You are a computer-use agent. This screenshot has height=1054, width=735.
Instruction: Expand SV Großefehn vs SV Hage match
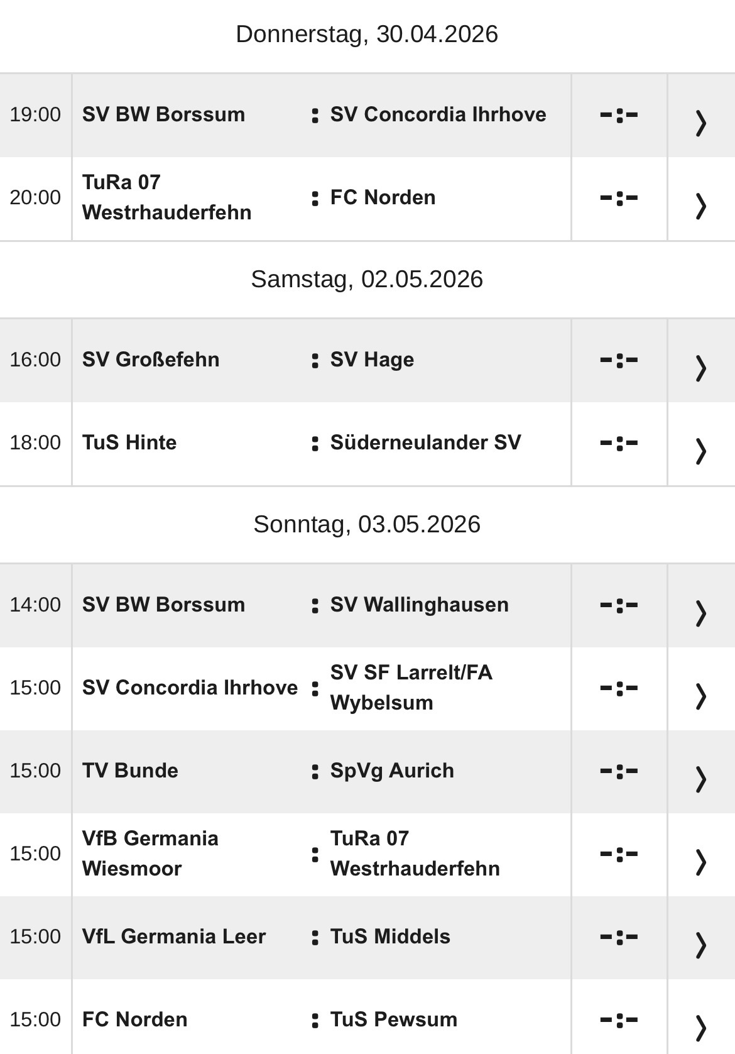click(x=700, y=367)
